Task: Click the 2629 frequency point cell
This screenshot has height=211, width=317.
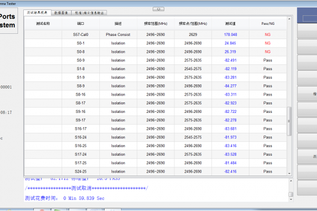Action: click(x=193, y=34)
